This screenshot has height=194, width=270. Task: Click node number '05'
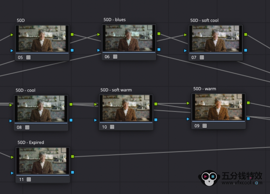[20, 58]
